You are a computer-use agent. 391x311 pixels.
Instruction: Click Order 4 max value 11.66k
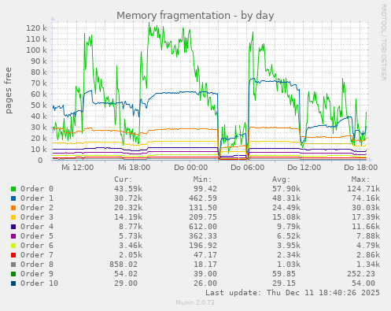[x=366, y=227]
